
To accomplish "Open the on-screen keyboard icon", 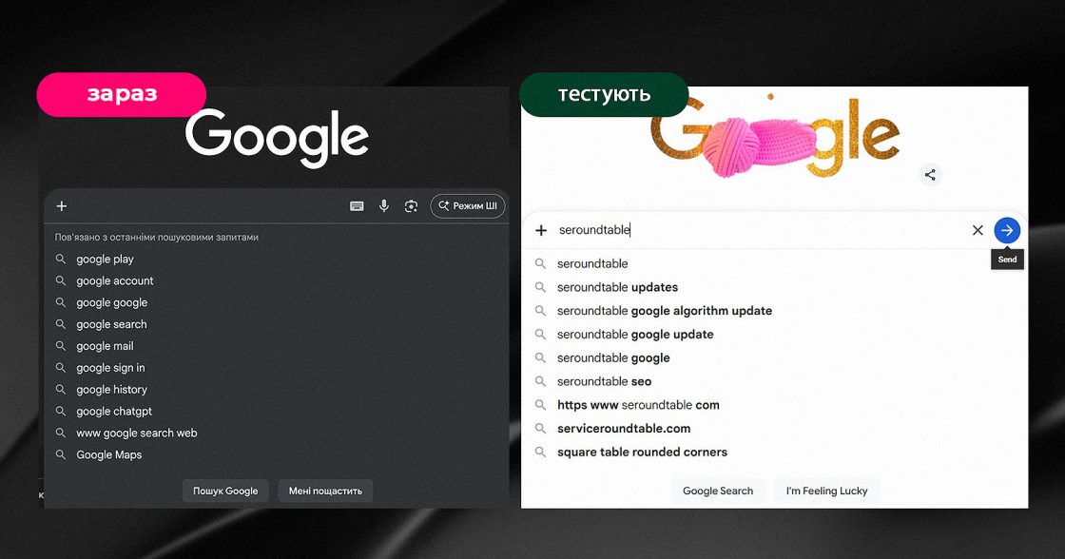I will pyautogui.click(x=357, y=205).
